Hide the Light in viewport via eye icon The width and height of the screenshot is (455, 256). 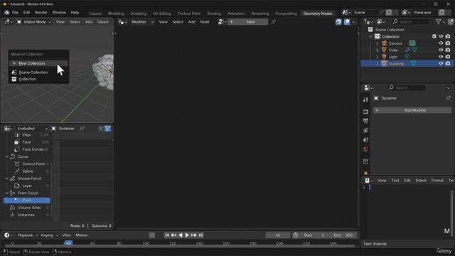point(441,57)
